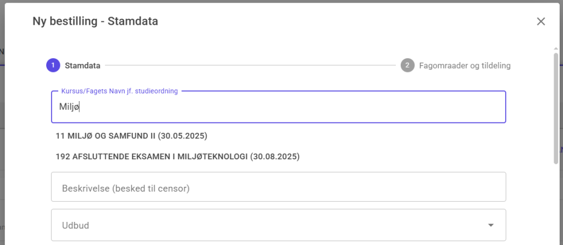Close the Ny bestilling dialog
This screenshot has height=245, width=563.
point(541,21)
